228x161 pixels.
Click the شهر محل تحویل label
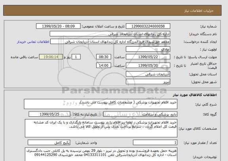click(204, 82)
